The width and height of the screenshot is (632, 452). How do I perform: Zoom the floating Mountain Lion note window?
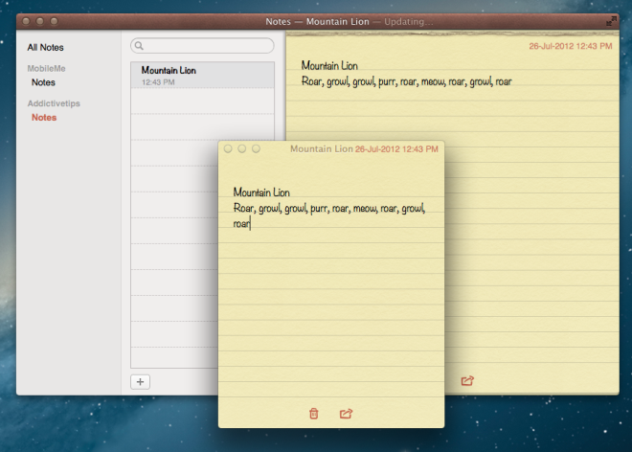point(256,148)
